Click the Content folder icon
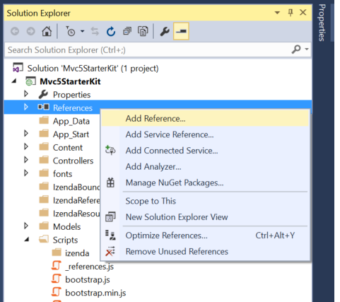This screenshot has width=340, height=302. (x=44, y=147)
